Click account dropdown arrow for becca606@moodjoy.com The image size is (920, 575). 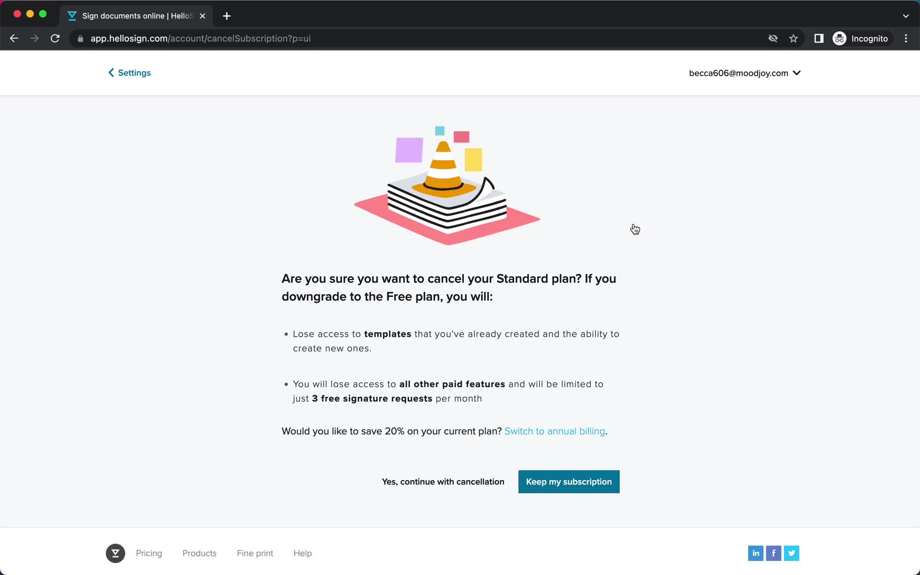[x=797, y=73]
